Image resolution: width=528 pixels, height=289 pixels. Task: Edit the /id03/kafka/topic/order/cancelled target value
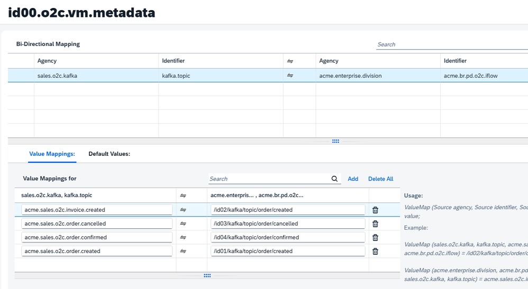(x=288, y=223)
